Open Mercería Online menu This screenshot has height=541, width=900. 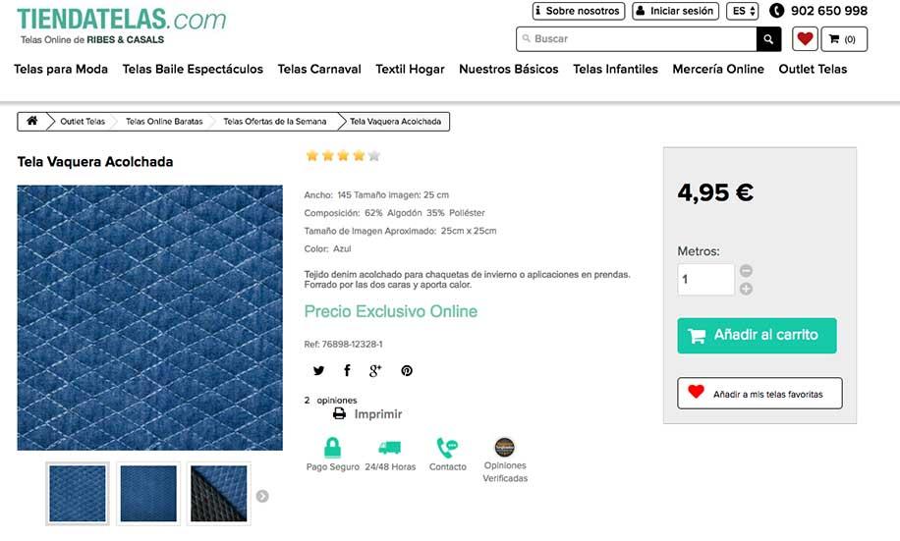[x=718, y=69]
